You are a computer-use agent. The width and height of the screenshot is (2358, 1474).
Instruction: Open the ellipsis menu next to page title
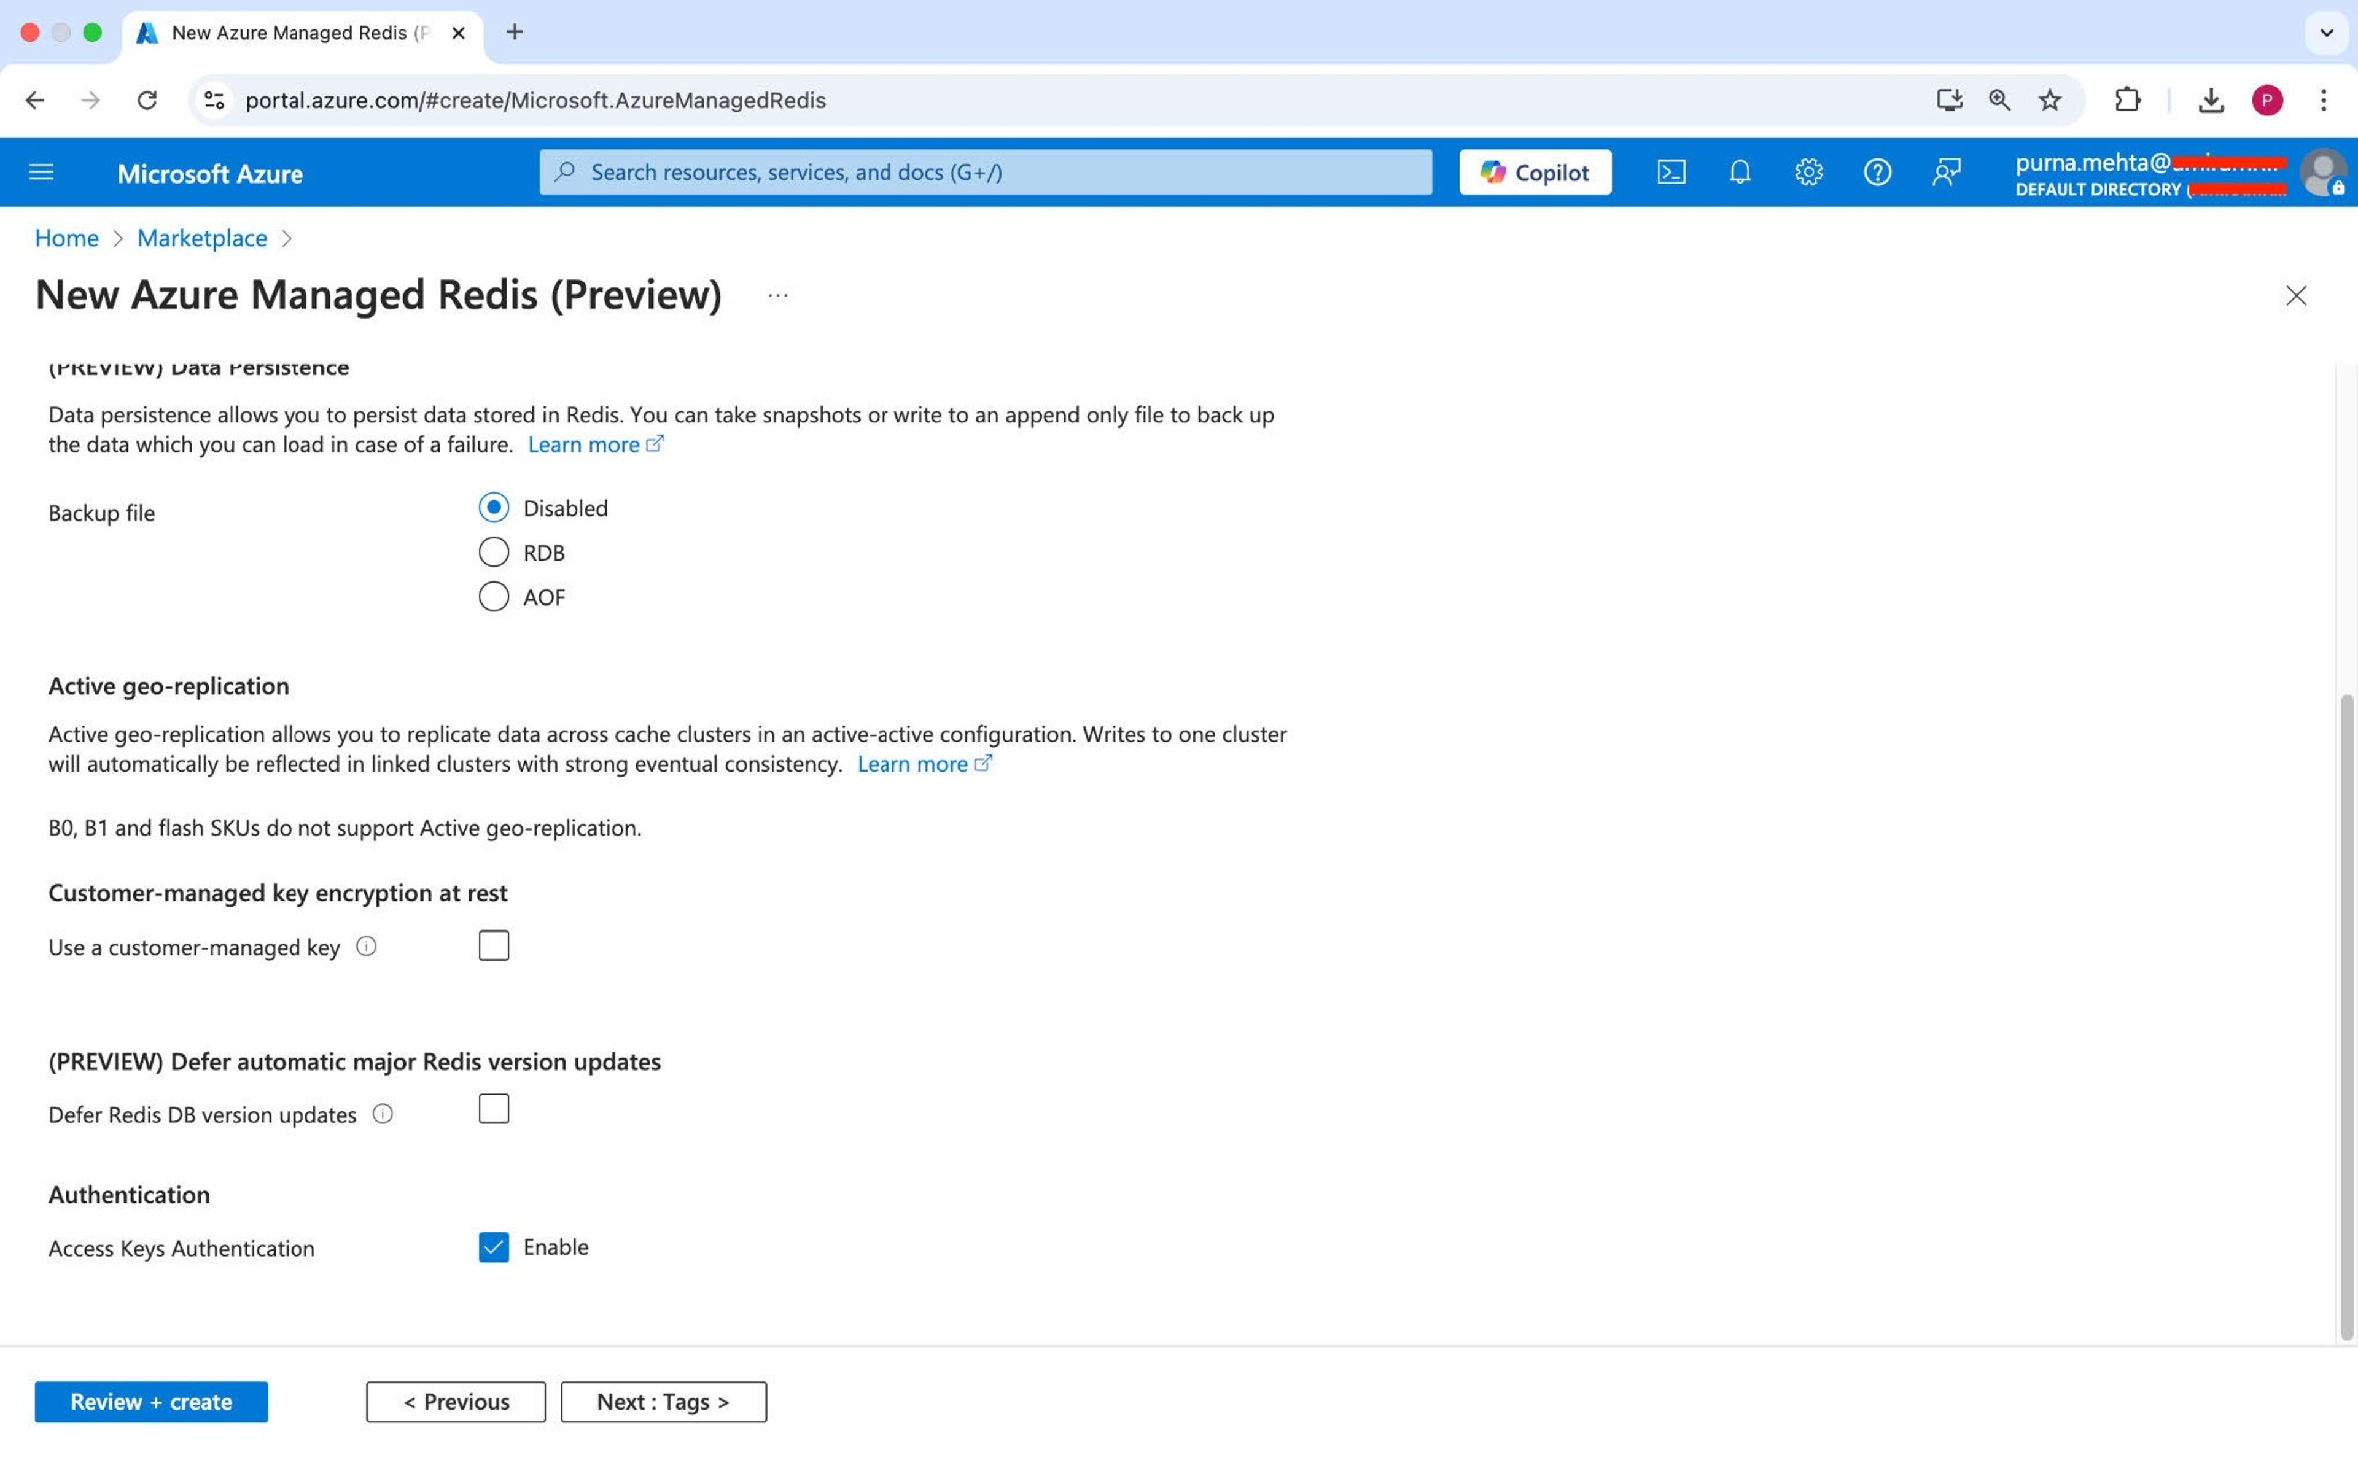(x=777, y=295)
